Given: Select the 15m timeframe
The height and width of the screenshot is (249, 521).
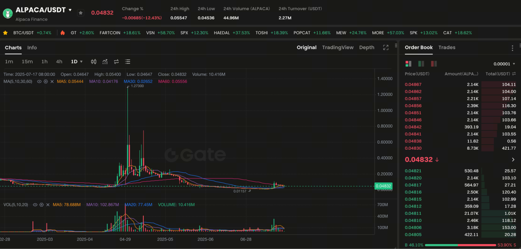Looking at the screenshot, I should click(27, 62).
